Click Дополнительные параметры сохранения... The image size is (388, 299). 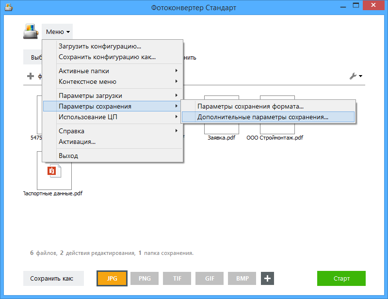click(x=268, y=117)
